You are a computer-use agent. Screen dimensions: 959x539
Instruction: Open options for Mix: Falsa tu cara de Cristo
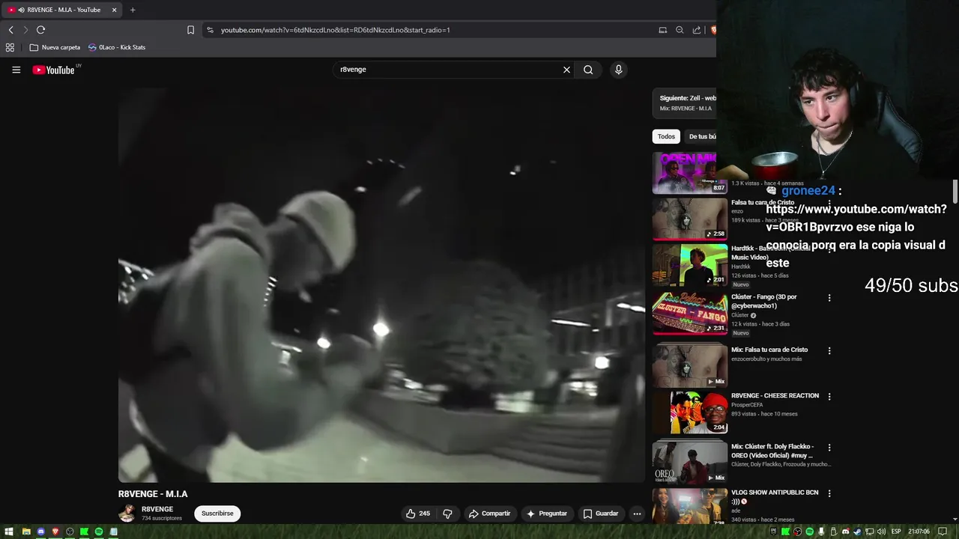(829, 350)
